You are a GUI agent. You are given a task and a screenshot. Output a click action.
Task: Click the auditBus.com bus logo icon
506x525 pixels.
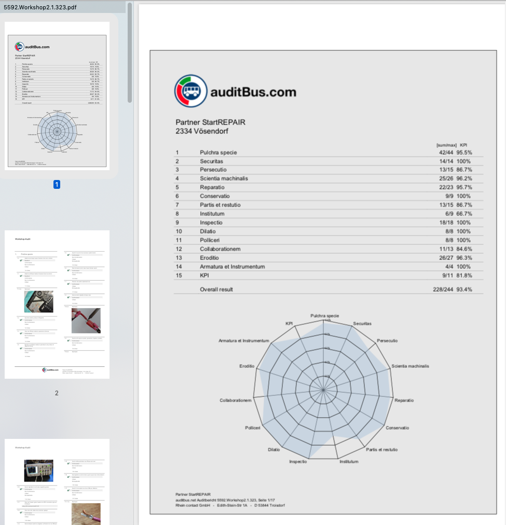point(190,91)
